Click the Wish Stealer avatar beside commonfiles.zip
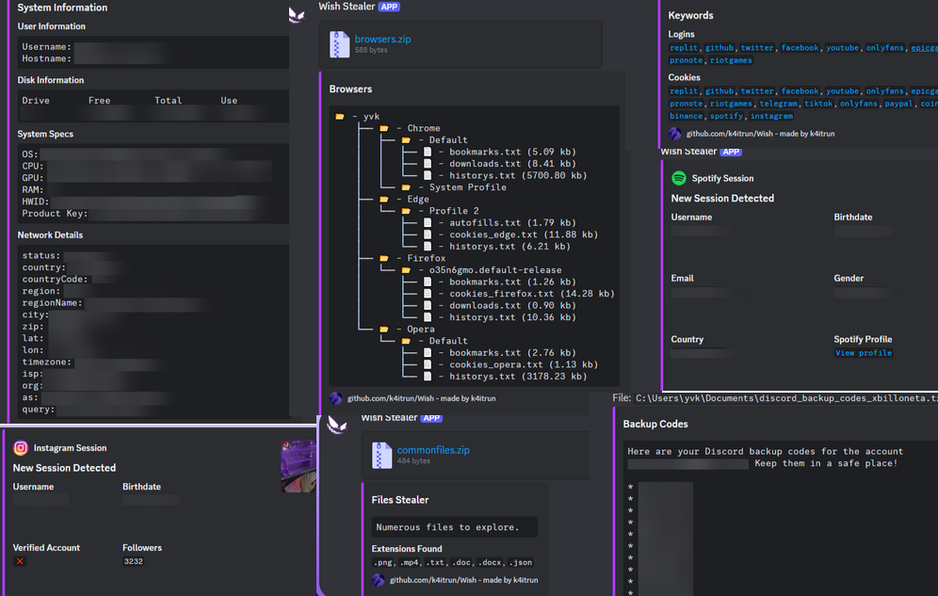938x596 pixels. (x=337, y=425)
